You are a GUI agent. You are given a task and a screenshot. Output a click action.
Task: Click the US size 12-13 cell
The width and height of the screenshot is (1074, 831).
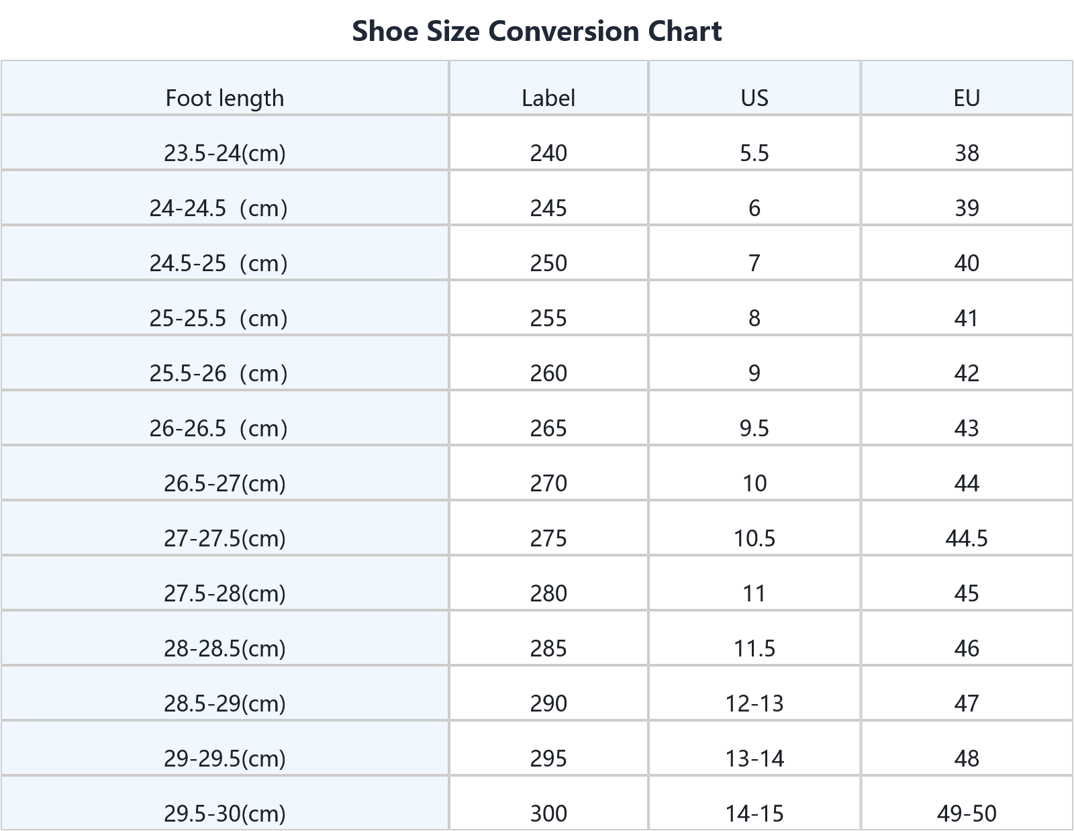[754, 703]
